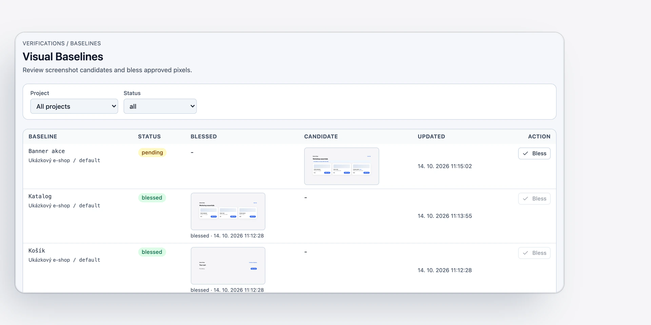Viewport: 651px width, 325px height.
Task: Open the Status filter dropdown
Action: [x=160, y=106]
